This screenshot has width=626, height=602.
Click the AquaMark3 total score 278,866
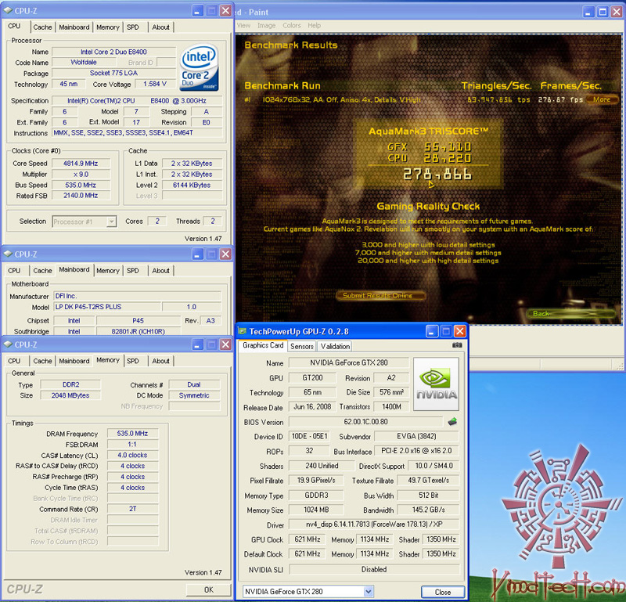(x=437, y=175)
